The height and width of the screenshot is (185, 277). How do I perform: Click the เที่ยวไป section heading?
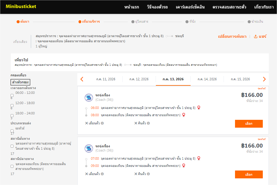[21, 60]
